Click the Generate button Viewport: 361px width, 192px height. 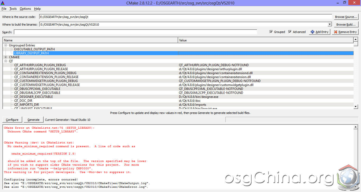[x=34, y=120]
